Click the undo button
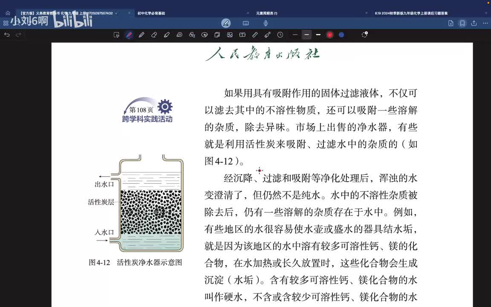Image resolution: width=491 pixels, height=307 pixels. pos(7,35)
